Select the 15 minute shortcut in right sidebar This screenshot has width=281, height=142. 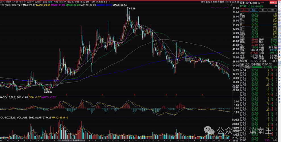pos(279,74)
